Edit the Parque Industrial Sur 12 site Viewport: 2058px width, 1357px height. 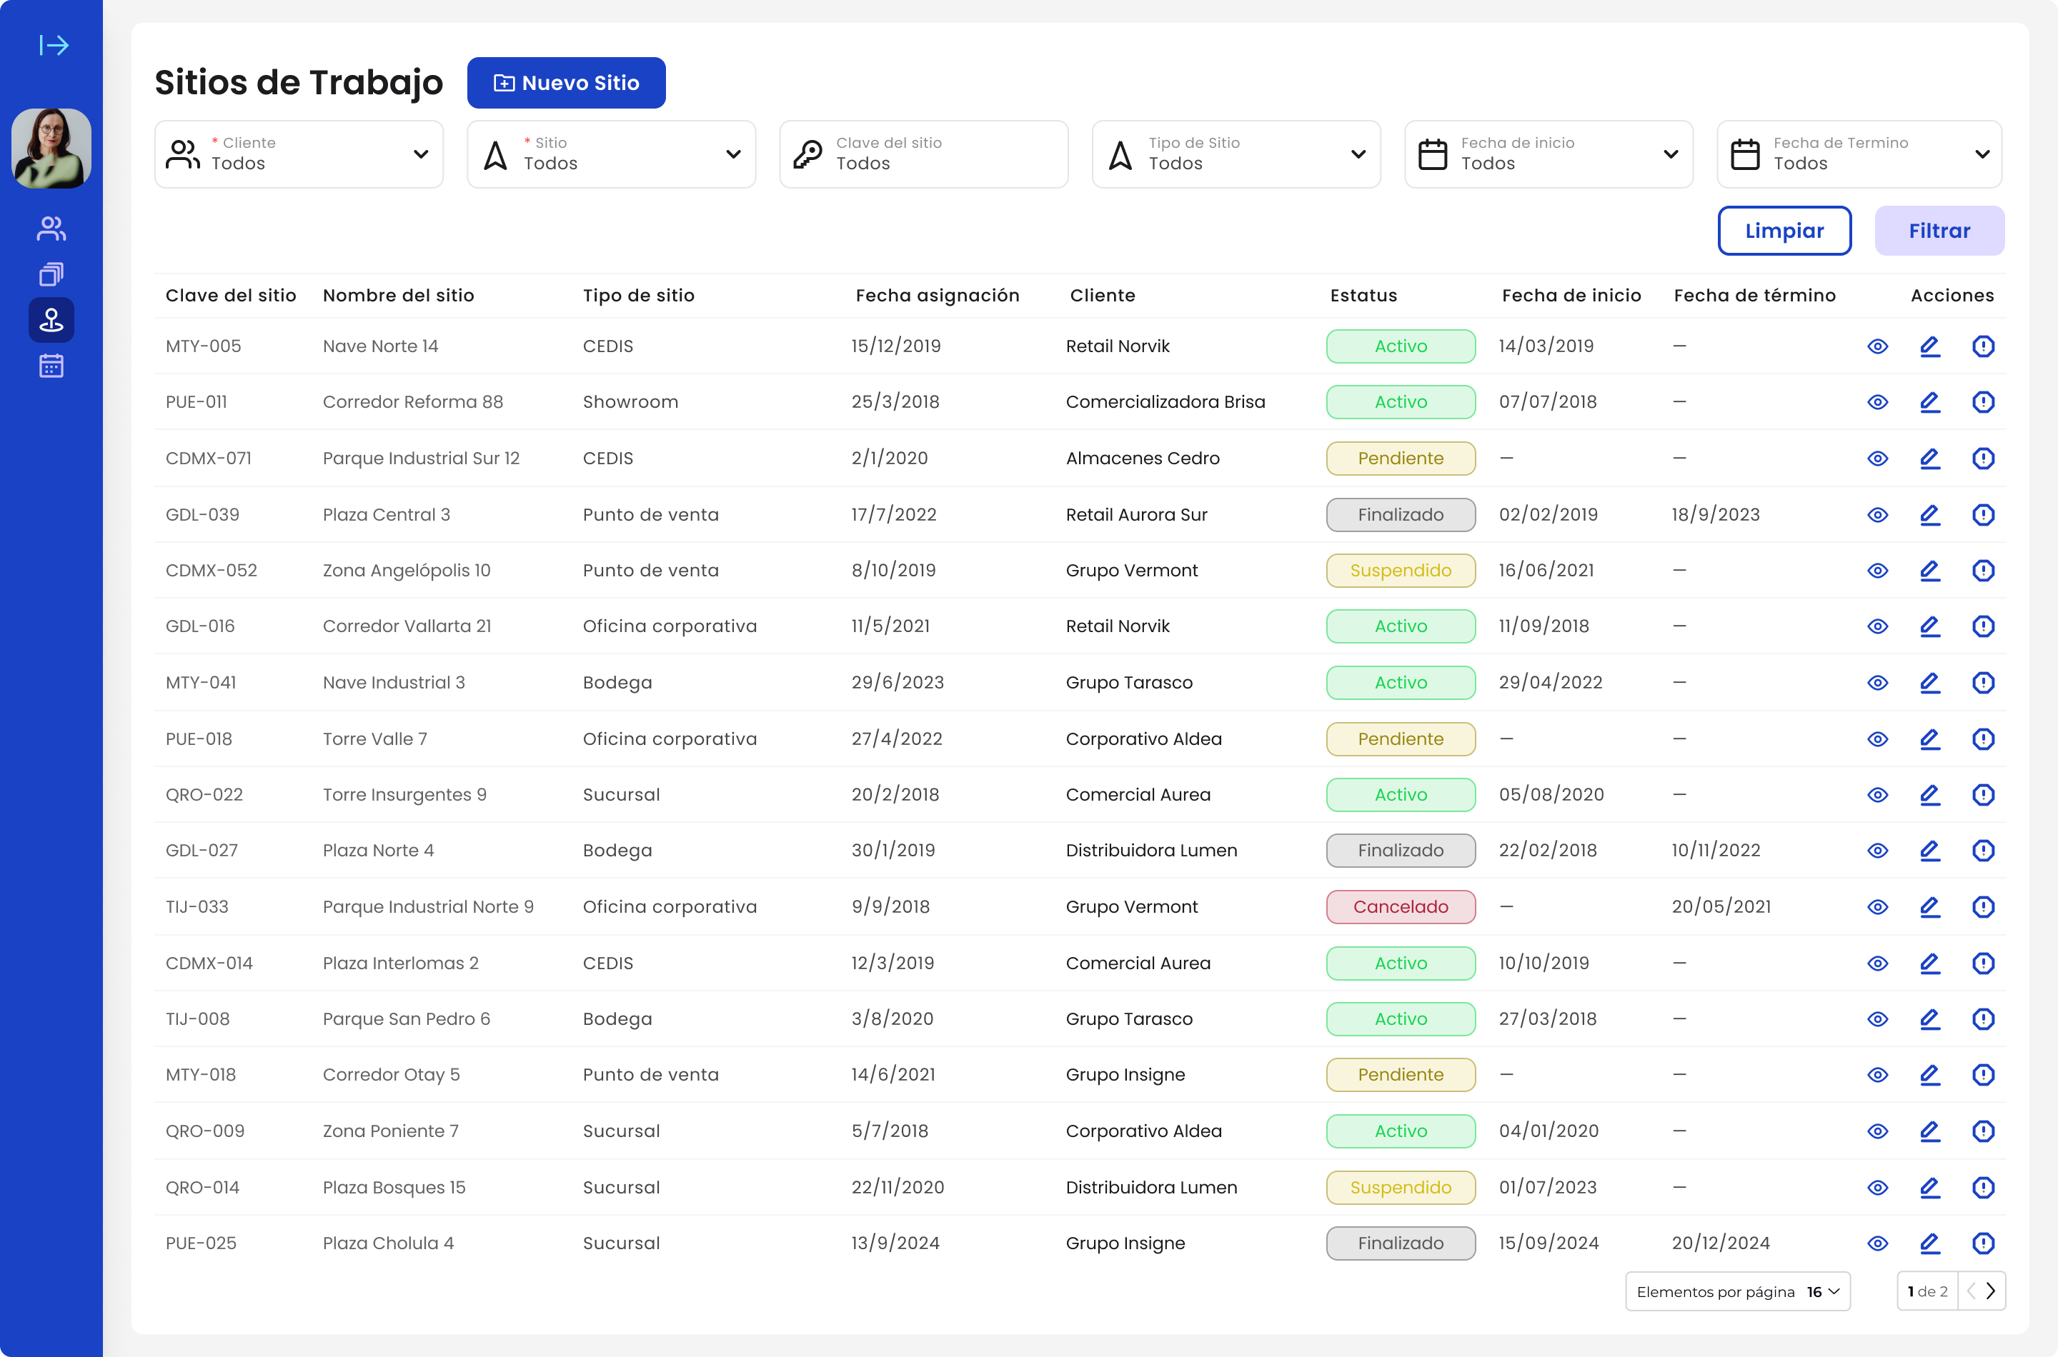[1930, 459]
